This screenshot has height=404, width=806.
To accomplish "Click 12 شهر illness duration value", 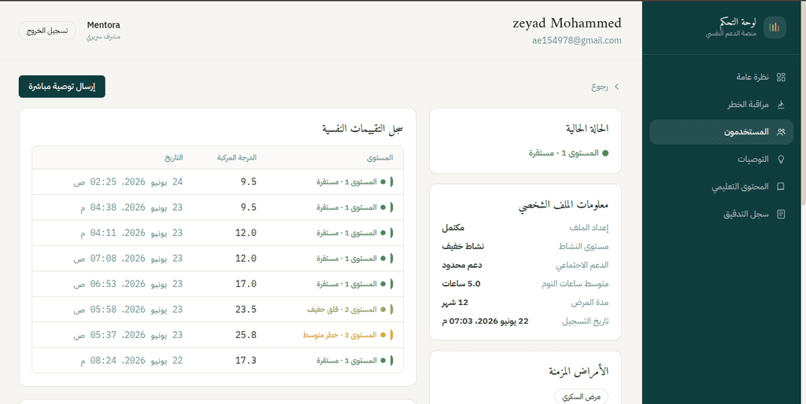I will point(455,303).
